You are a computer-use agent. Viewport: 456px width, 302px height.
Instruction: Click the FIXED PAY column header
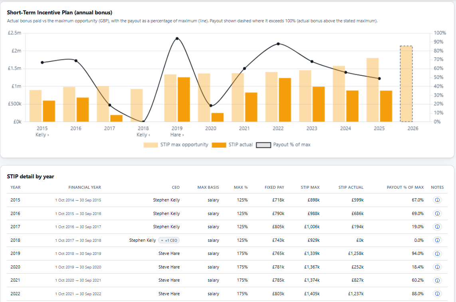pyautogui.click(x=275, y=187)
